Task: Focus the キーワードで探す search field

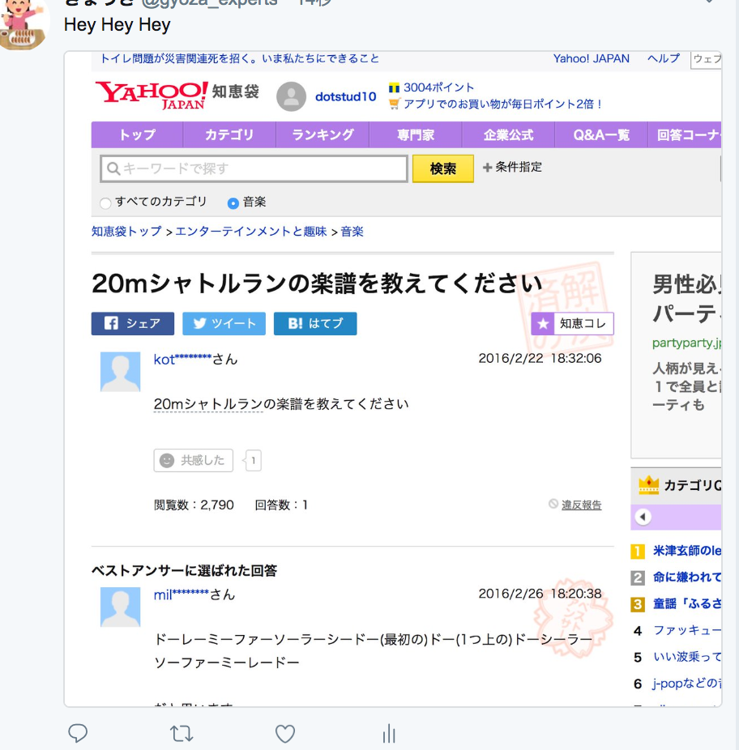Action: 254,168
